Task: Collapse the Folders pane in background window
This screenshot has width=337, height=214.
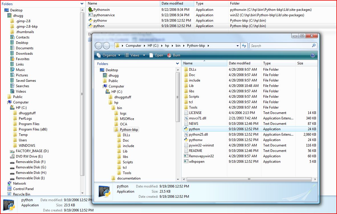Action: (x=82, y=4)
